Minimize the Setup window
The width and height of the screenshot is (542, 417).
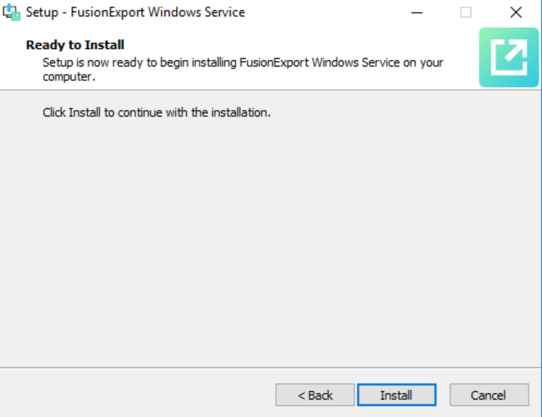click(417, 12)
